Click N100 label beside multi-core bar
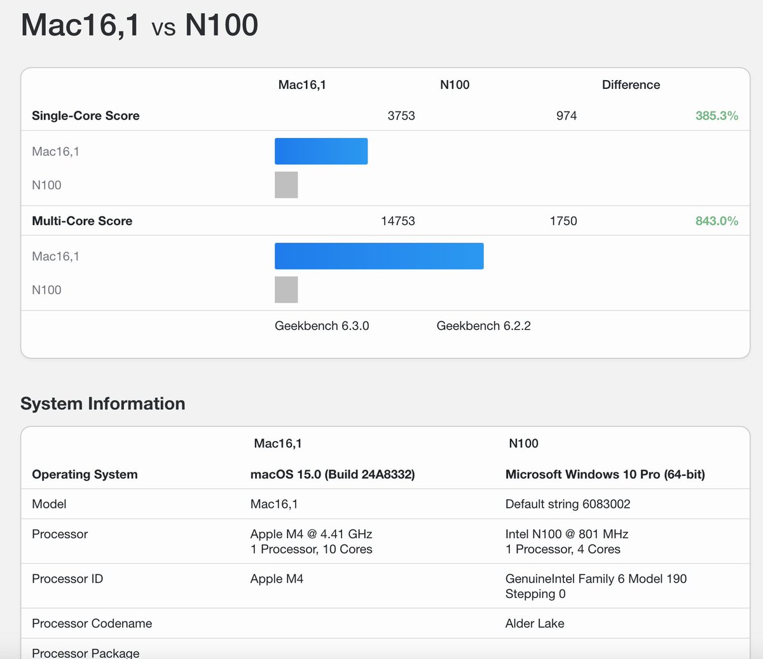Image resolution: width=763 pixels, height=659 pixels. click(x=46, y=290)
